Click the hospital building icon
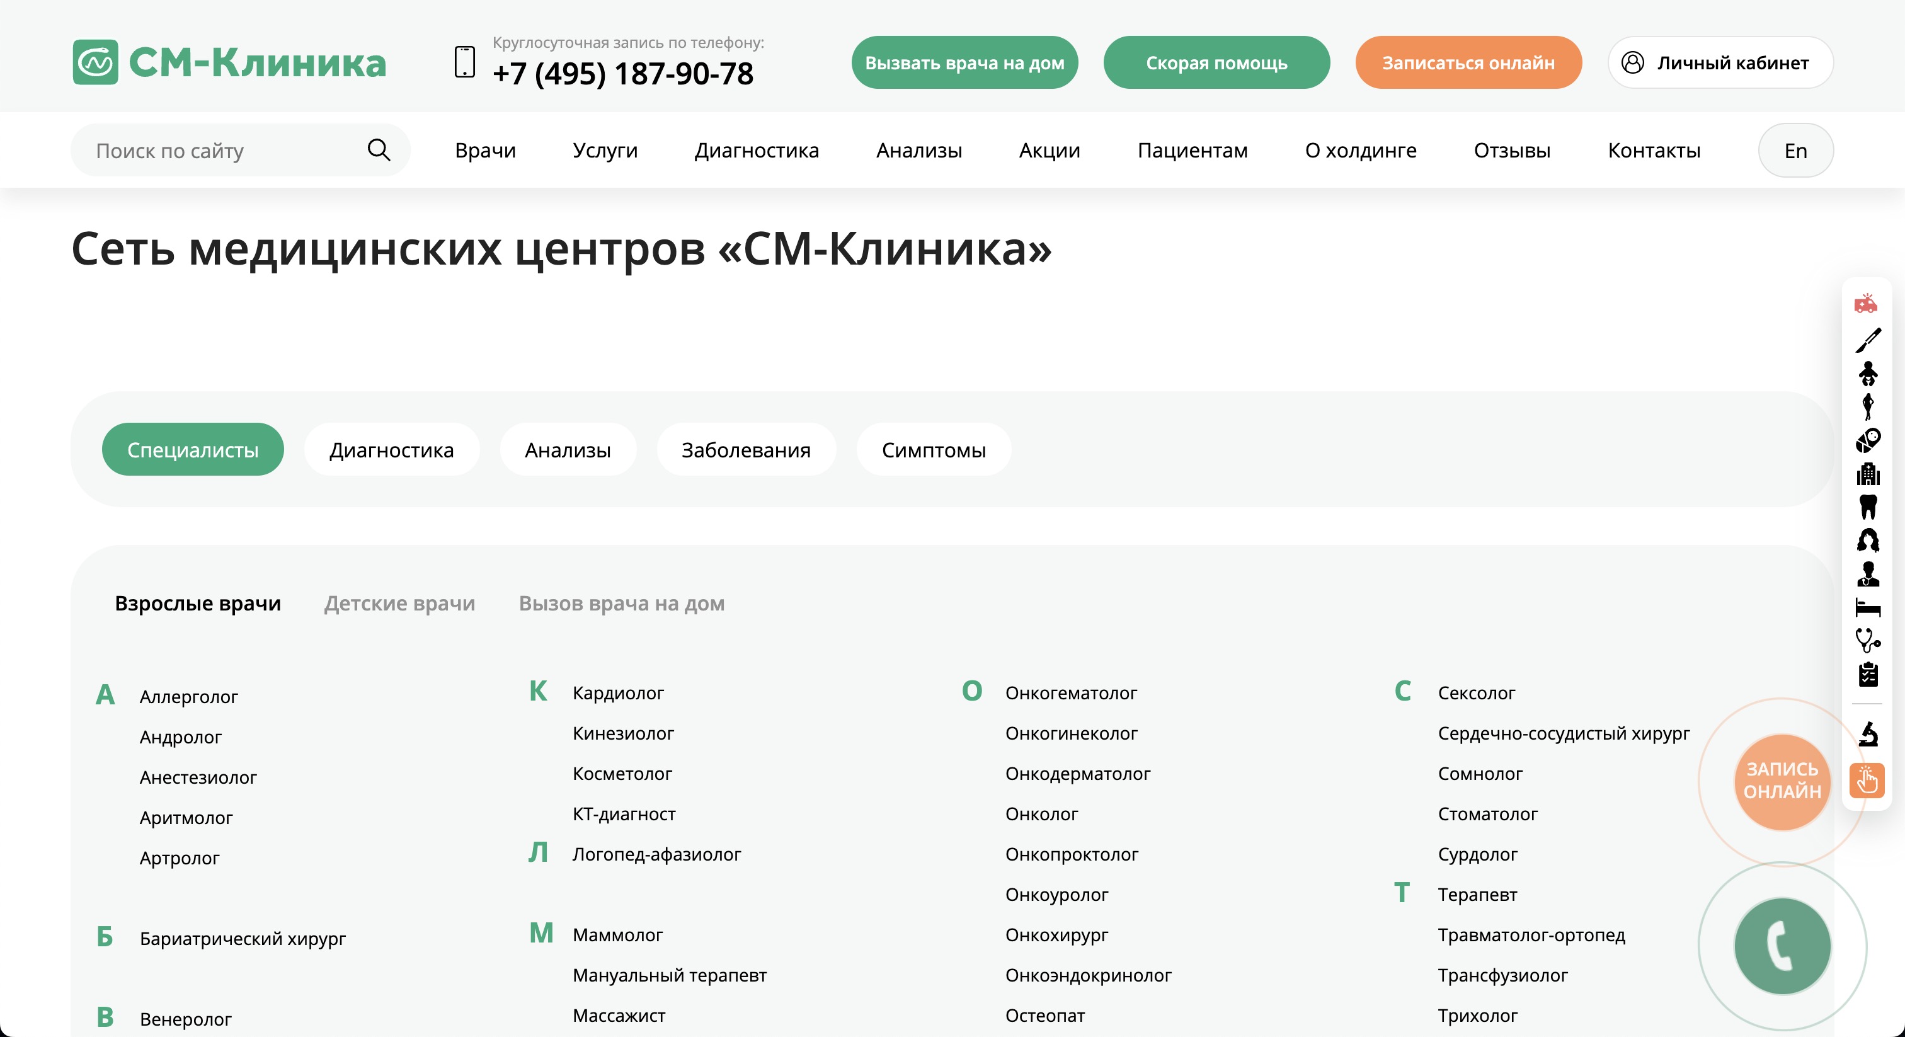This screenshot has width=1905, height=1037. 1868,474
